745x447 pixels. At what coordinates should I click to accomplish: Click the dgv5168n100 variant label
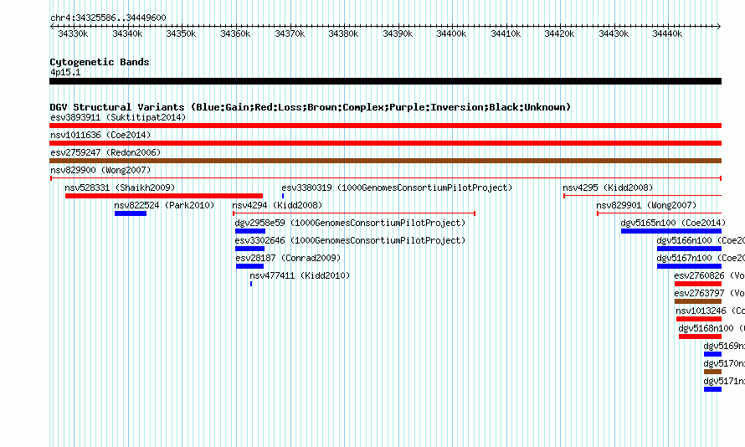coord(712,328)
